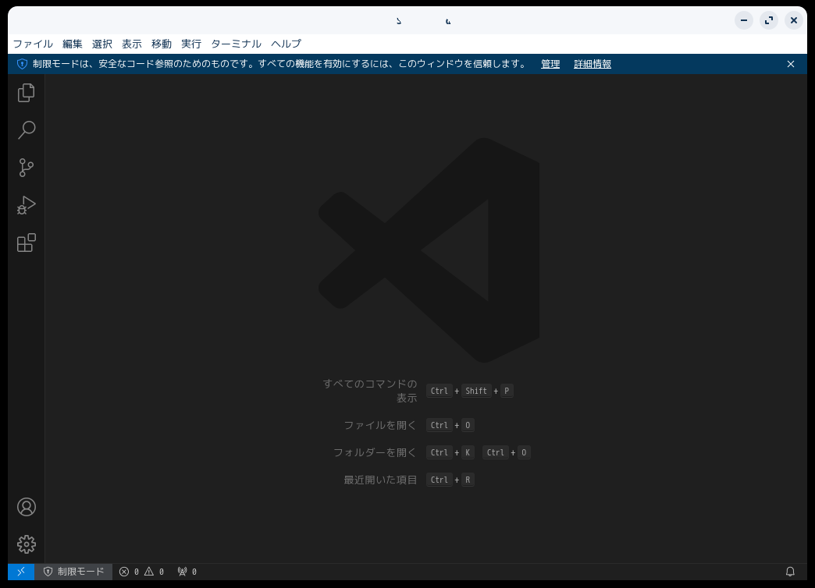The image size is (815, 588).
Task: Open the 実行 menu
Action: [190, 44]
